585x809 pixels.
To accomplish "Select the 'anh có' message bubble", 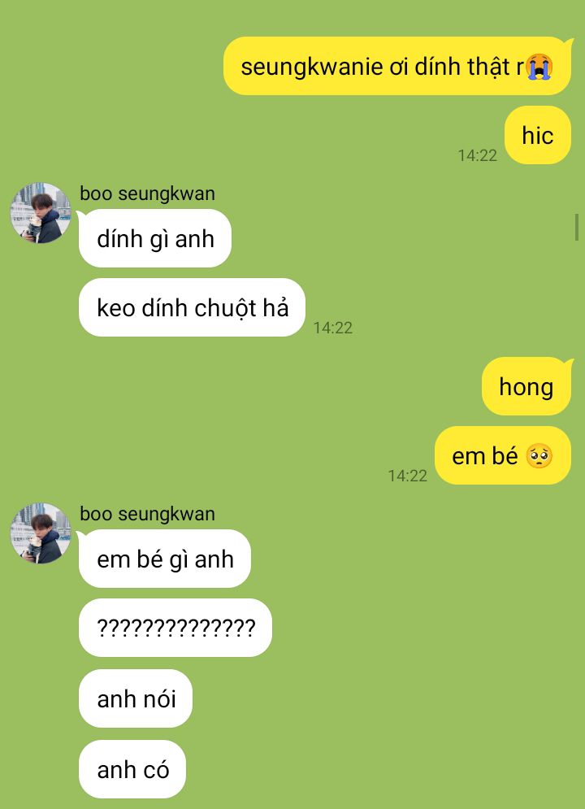I will (x=132, y=769).
